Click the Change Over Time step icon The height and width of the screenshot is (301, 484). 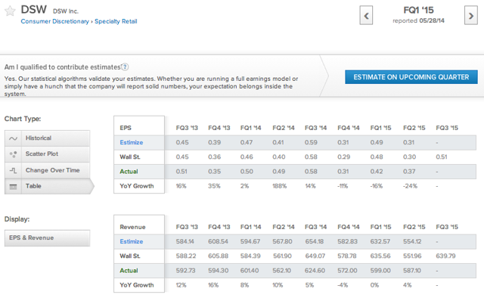coord(13,170)
